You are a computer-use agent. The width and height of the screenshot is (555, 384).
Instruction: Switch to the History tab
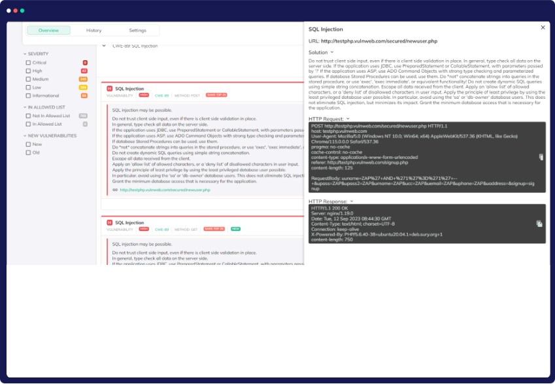pos(93,30)
